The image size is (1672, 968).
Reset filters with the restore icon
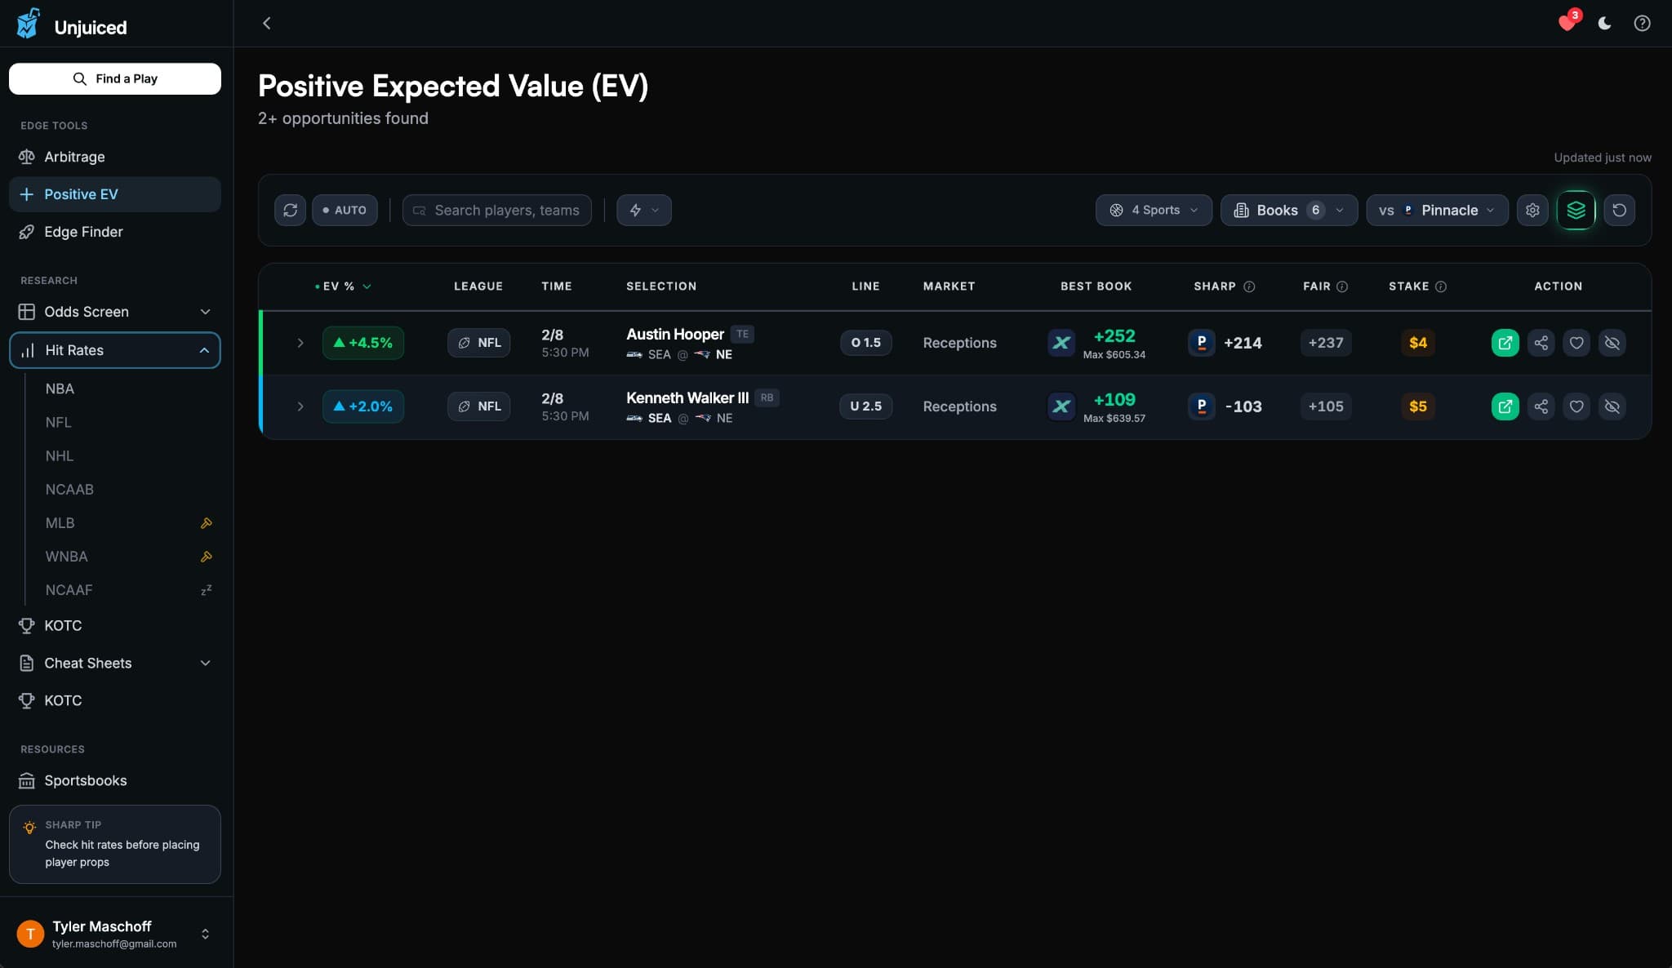[x=1620, y=210]
